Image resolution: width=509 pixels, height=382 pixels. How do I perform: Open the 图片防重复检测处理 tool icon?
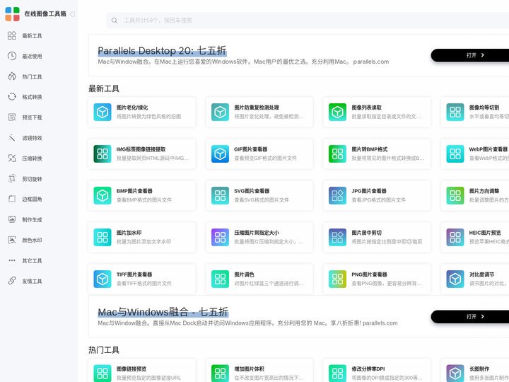click(220, 112)
